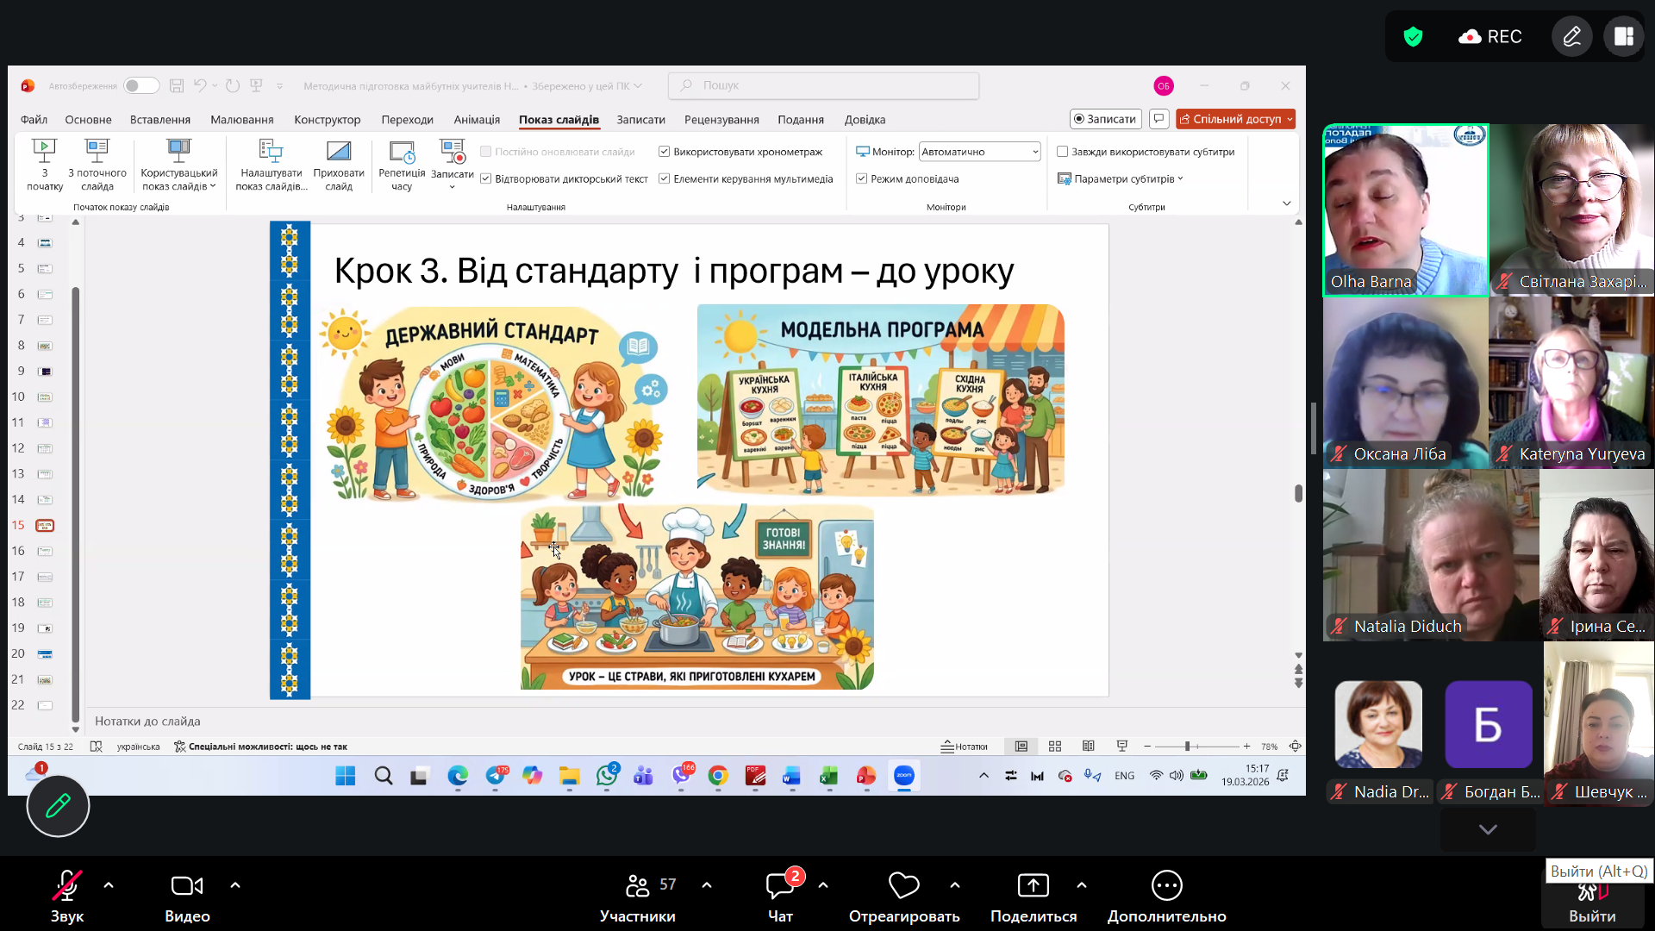This screenshot has height=931, width=1655.
Task: Open Share access dropdown arrow
Action: [x=1290, y=119]
